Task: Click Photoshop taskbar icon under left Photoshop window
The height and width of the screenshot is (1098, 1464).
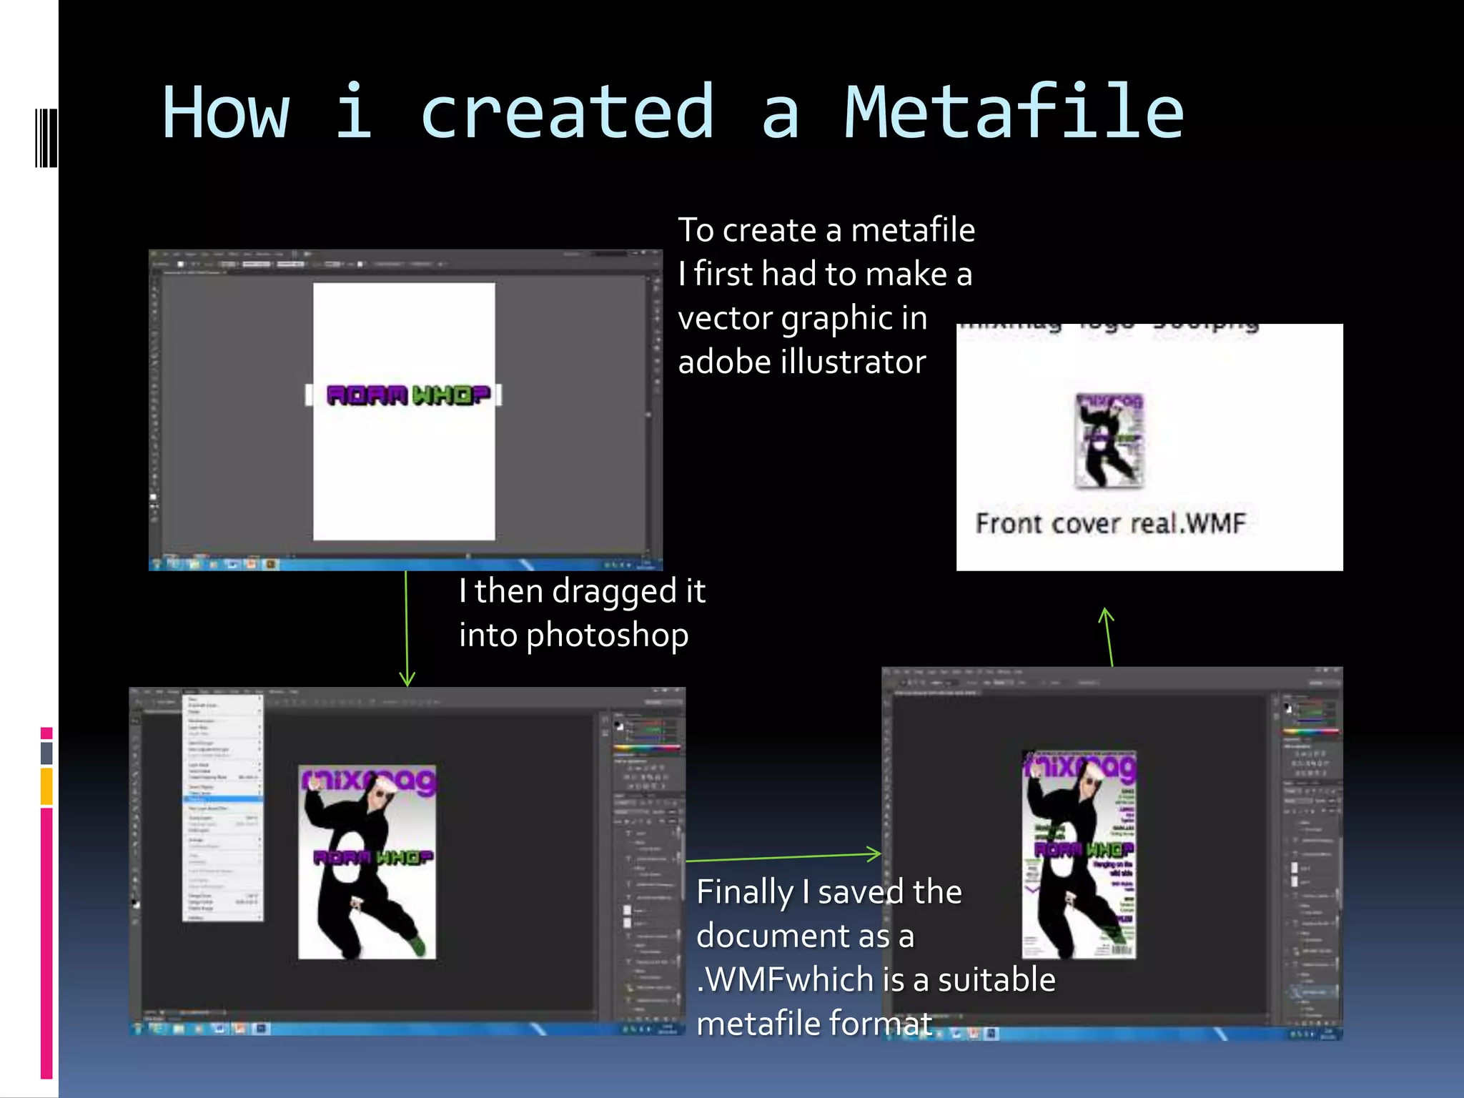Action: (x=260, y=1029)
